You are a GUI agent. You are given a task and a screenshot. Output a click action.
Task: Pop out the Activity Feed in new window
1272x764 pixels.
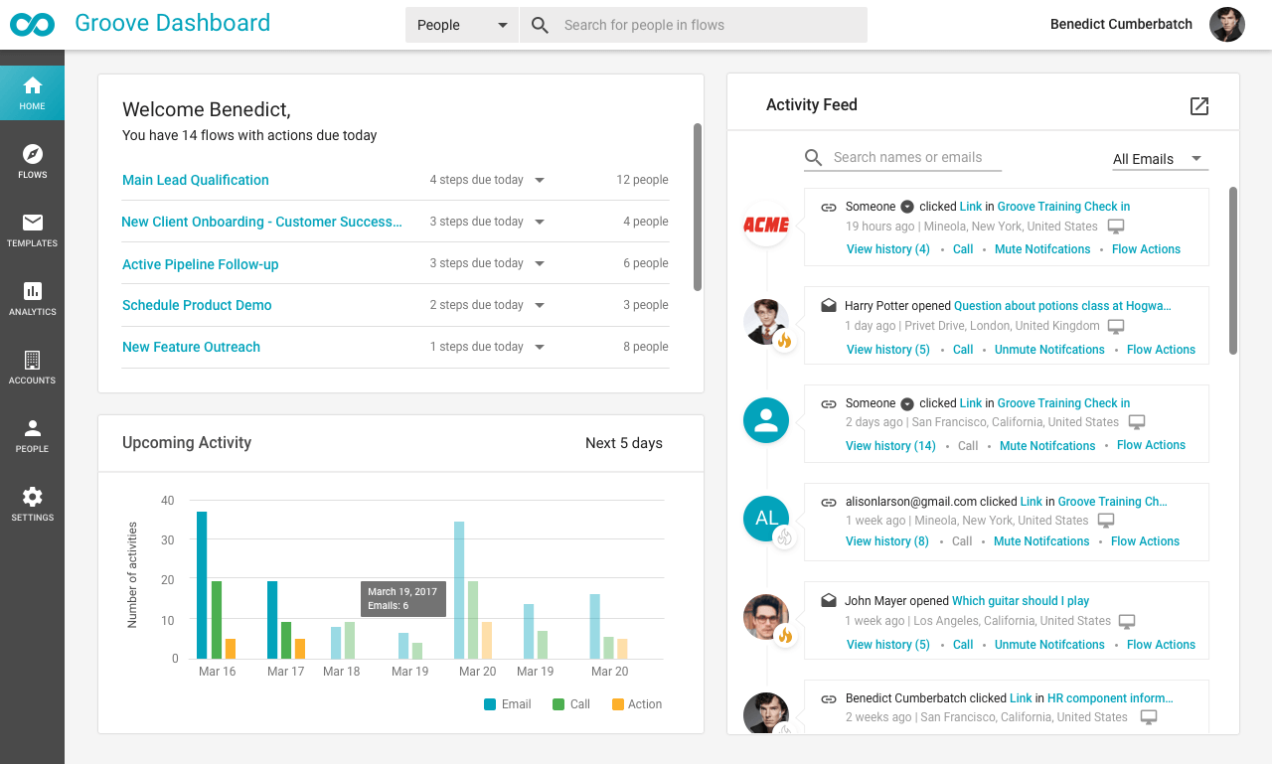pos(1199,106)
